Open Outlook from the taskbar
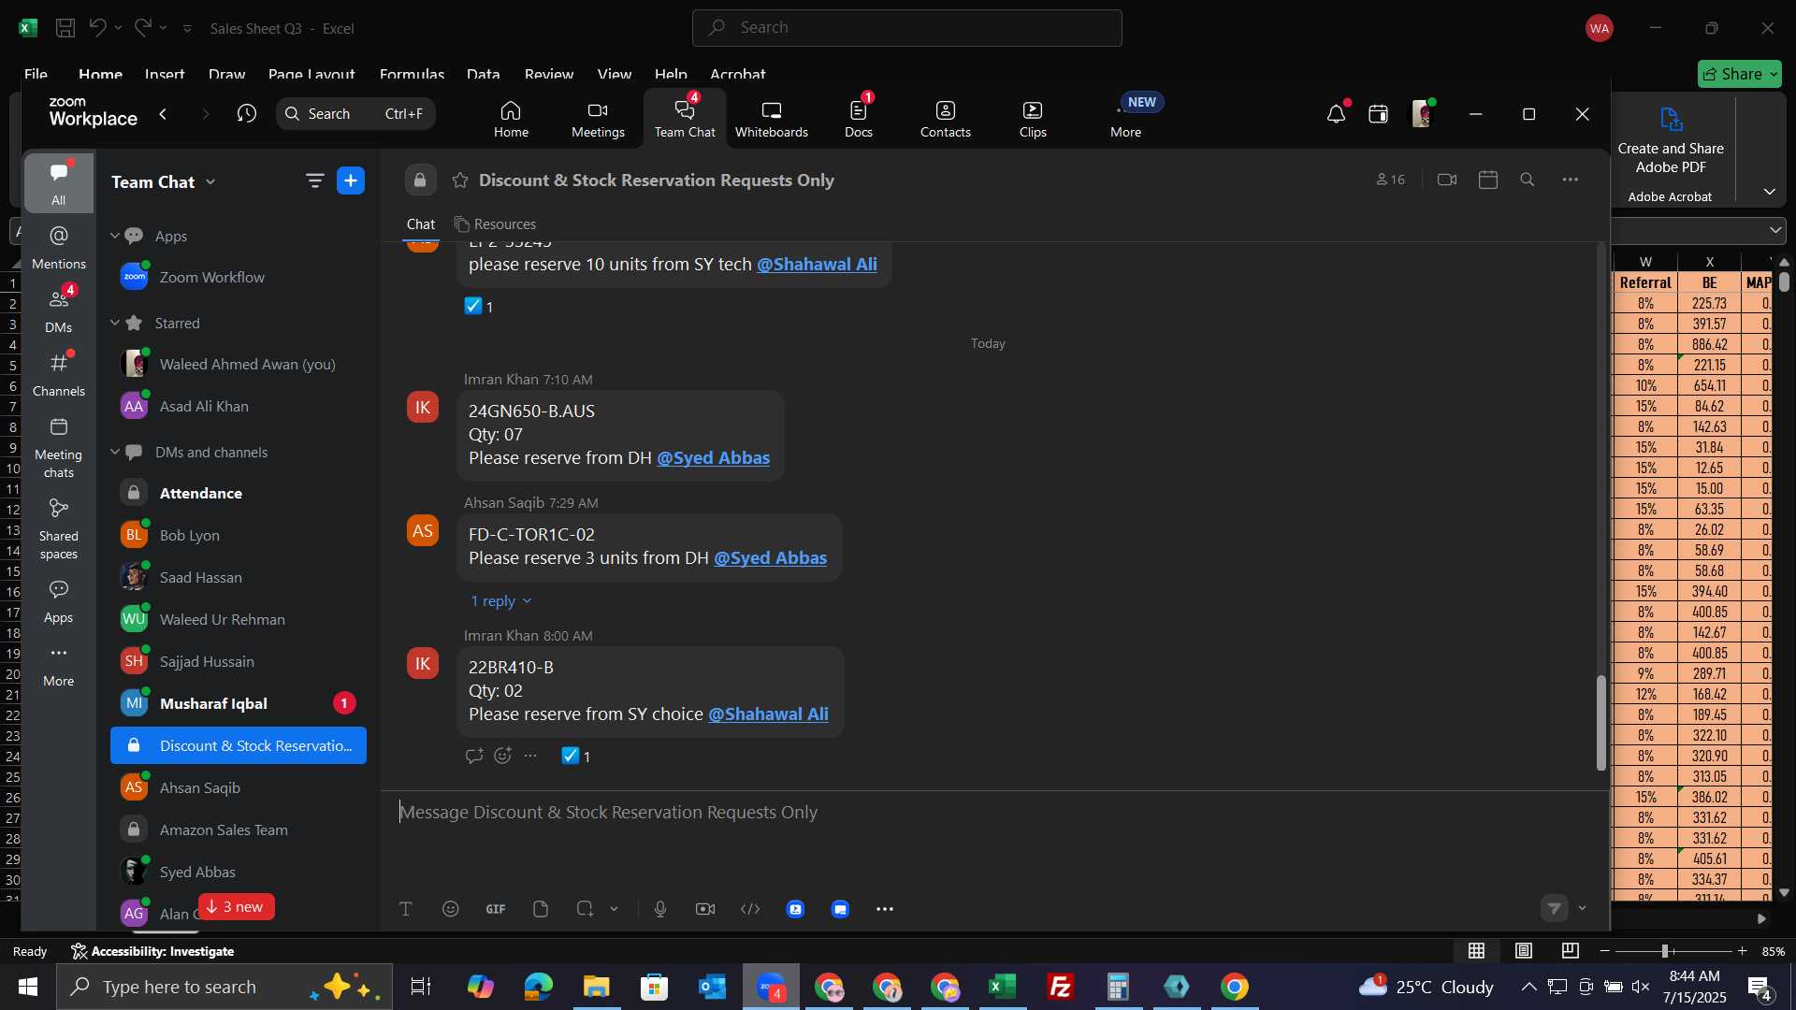The image size is (1796, 1010). pos(713,988)
